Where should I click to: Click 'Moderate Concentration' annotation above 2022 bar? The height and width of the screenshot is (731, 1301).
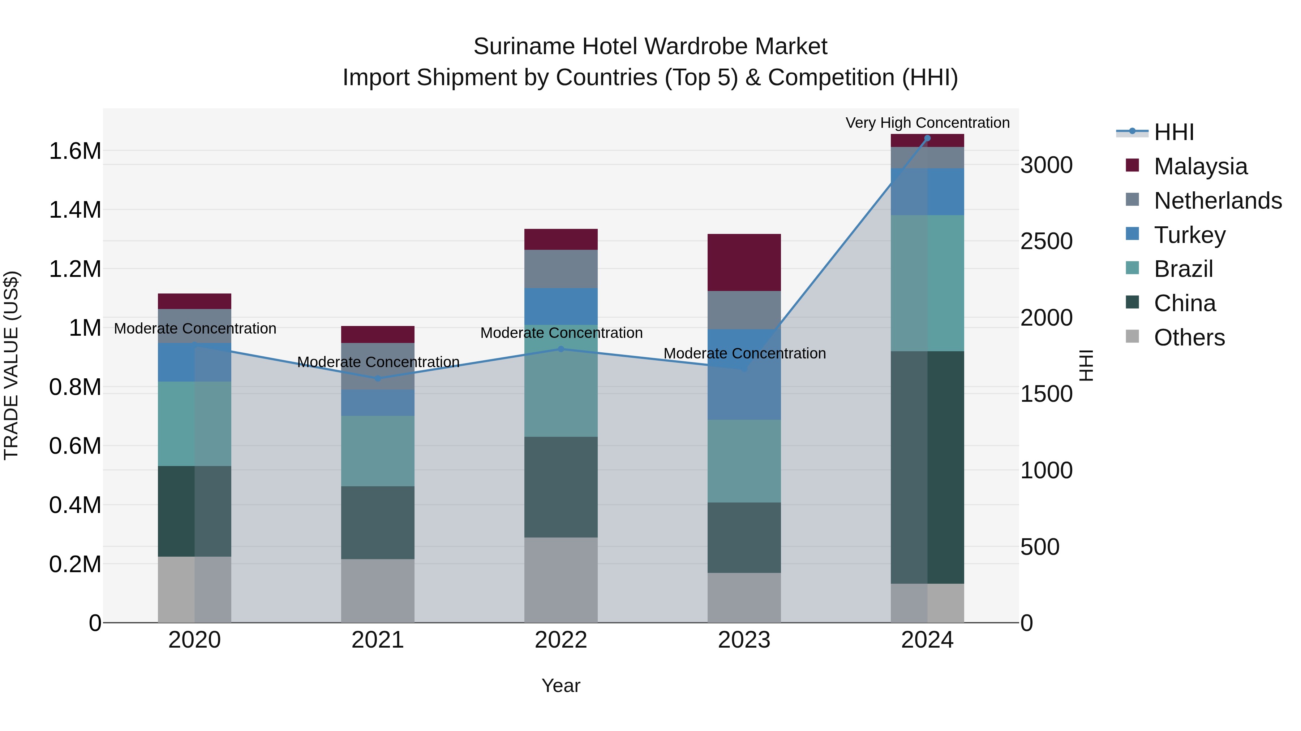coord(562,333)
